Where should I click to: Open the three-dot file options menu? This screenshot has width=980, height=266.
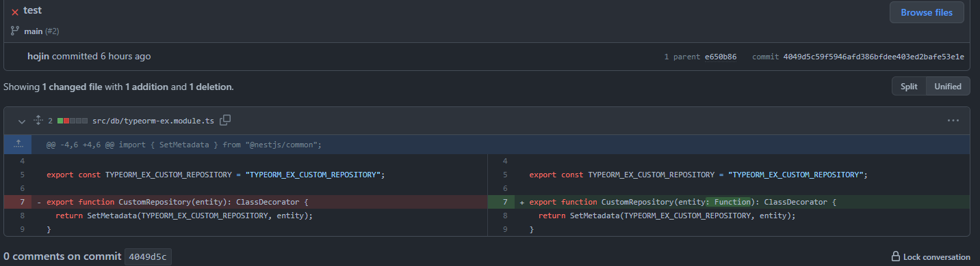click(953, 121)
